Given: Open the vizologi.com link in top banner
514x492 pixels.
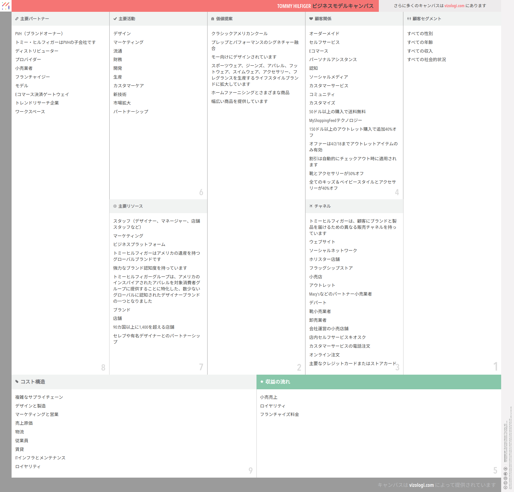Looking at the screenshot, I should (454, 6).
